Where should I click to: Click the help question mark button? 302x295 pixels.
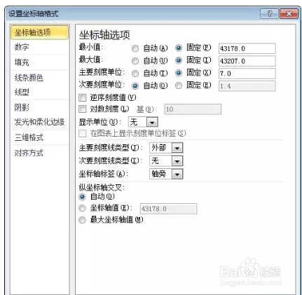coord(270,14)
